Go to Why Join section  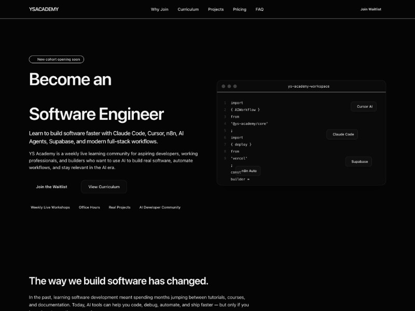coord(160,9)
